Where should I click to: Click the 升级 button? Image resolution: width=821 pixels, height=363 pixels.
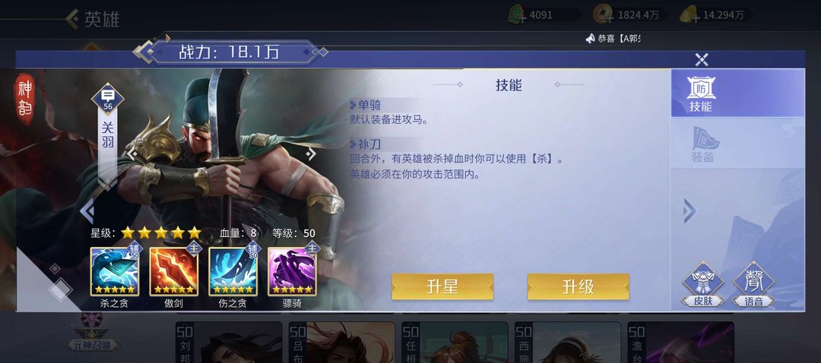578,286
